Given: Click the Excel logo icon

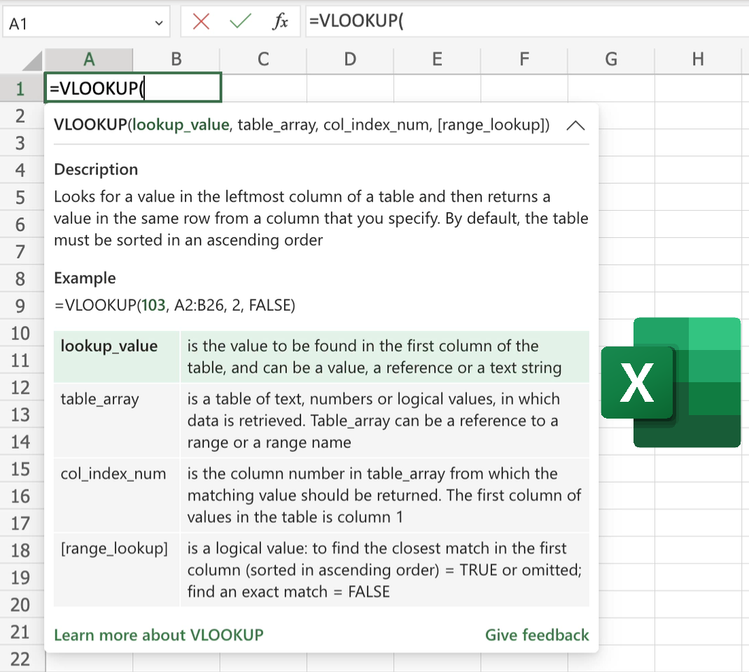Looking at the screenshot, I should pos(671,382).
